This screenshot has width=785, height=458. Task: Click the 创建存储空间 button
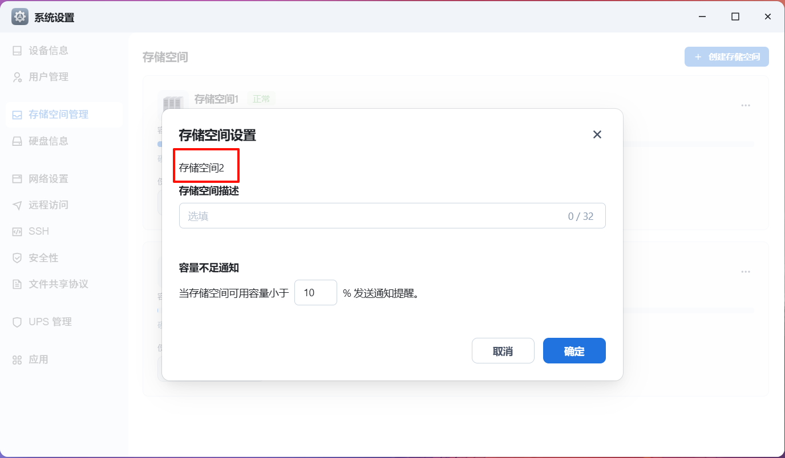(x=727, y=57)
